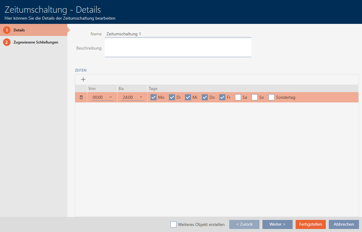Tick the Sondertag checkbox

click(x=271, y=97)
